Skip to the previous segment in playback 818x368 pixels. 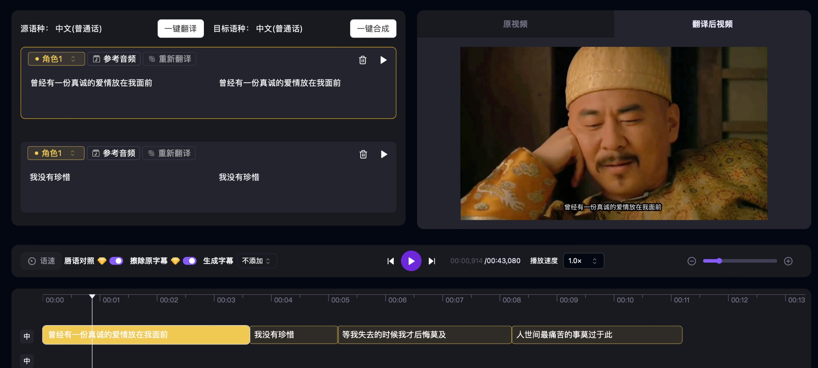pos(390,261)
